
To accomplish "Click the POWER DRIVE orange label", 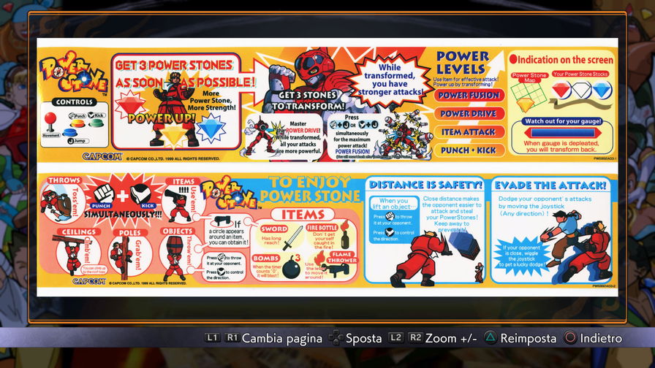I will coord(469,114).
